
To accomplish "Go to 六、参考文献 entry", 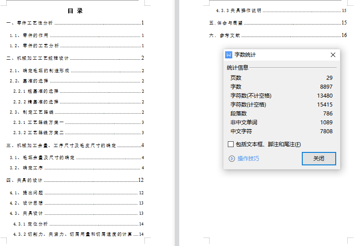I will tap(225, 36).
